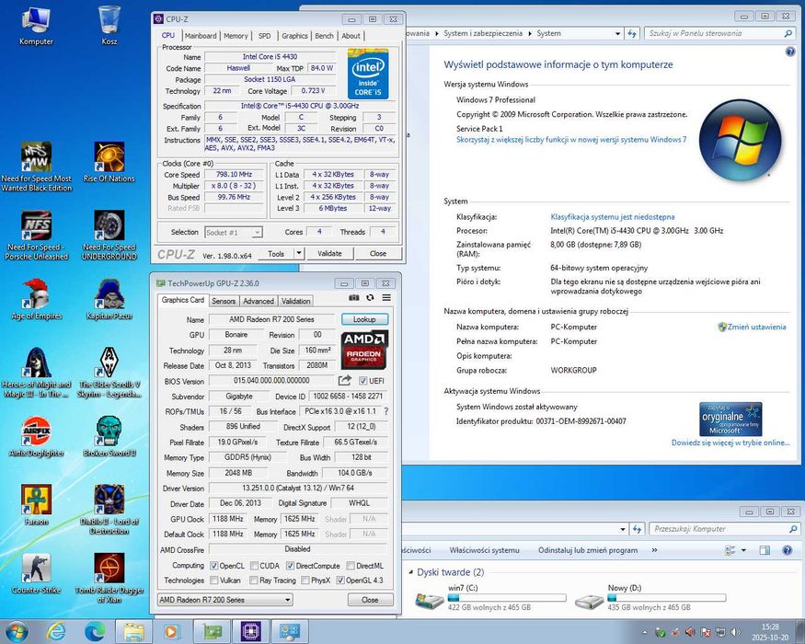Click the Validate button in CPU-Z
The height and width of the screenshot is (644, 805).
pyautogui.click(x=329, y=253)
